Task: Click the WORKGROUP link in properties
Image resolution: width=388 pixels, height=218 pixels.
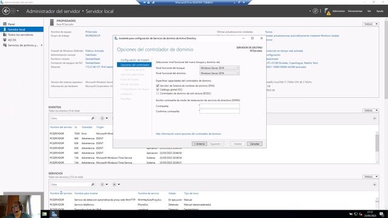Action: pyautogui.click(x=93, y=36)
